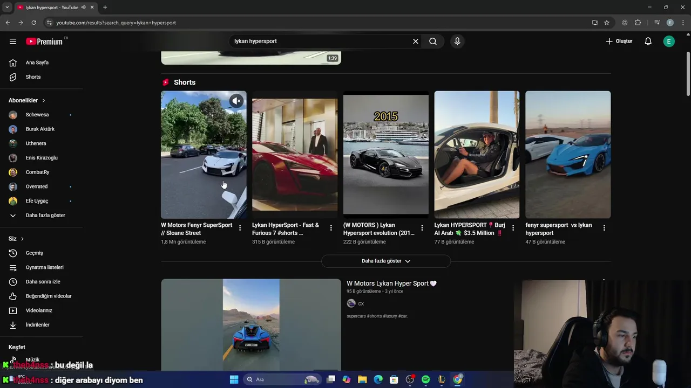The height and width of the screenshot is (388, 691).
Task: Close the lykan hypersport YouTube tab
Action: coord(92,8)
